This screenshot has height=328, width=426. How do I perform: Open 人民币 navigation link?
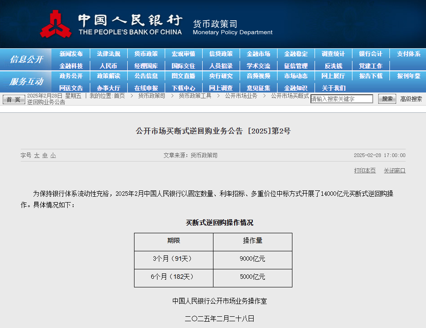click(108, 66)
